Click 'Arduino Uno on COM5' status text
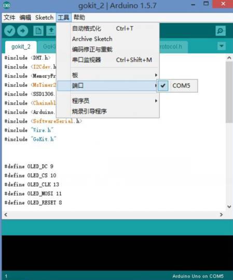 pyautogui.click(x=198, y=276)
